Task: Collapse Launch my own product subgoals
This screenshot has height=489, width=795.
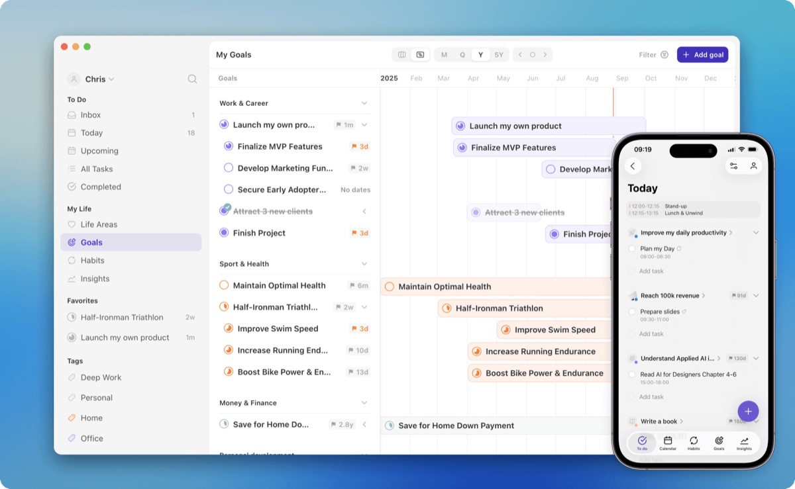Action: [x=364, y=124]
